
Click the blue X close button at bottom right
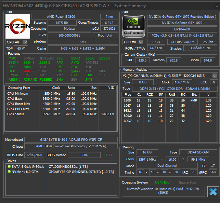click(x=213, y=192)
